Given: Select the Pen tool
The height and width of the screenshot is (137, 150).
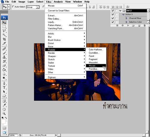Looking at the screenshot, I should (4, 83).
